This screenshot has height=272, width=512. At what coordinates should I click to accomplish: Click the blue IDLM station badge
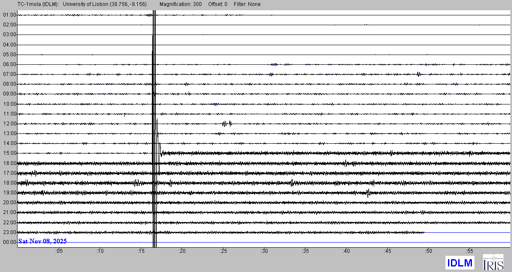click(460, 262)
